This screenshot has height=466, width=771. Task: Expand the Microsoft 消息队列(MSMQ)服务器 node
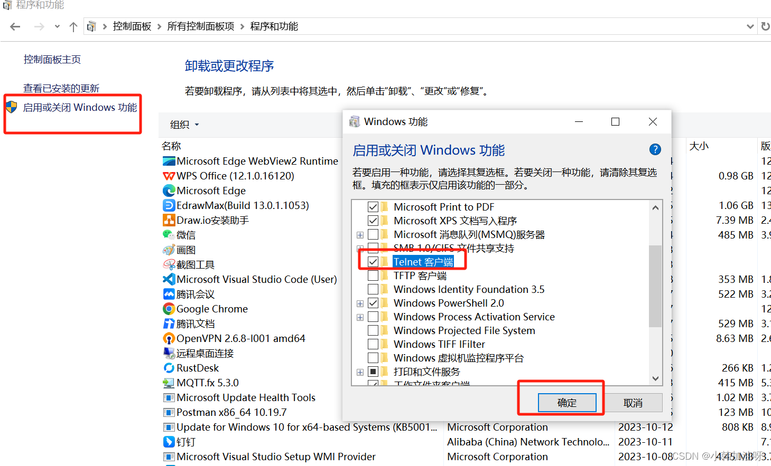point(360,235)
